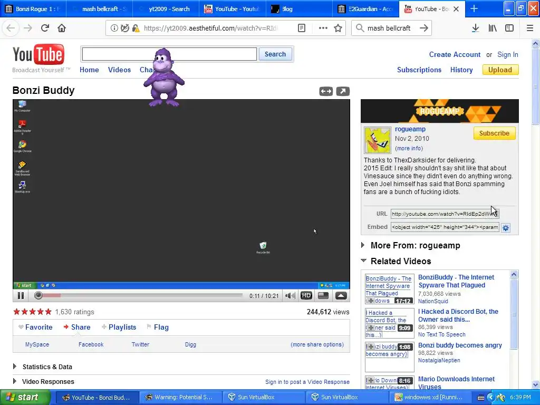Click the rogueamp avatar thumbnail

coord(378,140)
